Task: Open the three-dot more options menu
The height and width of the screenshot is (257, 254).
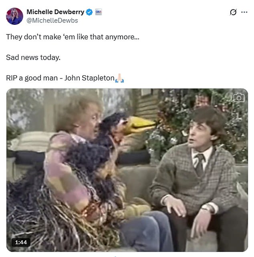Action: pos(244,12)
